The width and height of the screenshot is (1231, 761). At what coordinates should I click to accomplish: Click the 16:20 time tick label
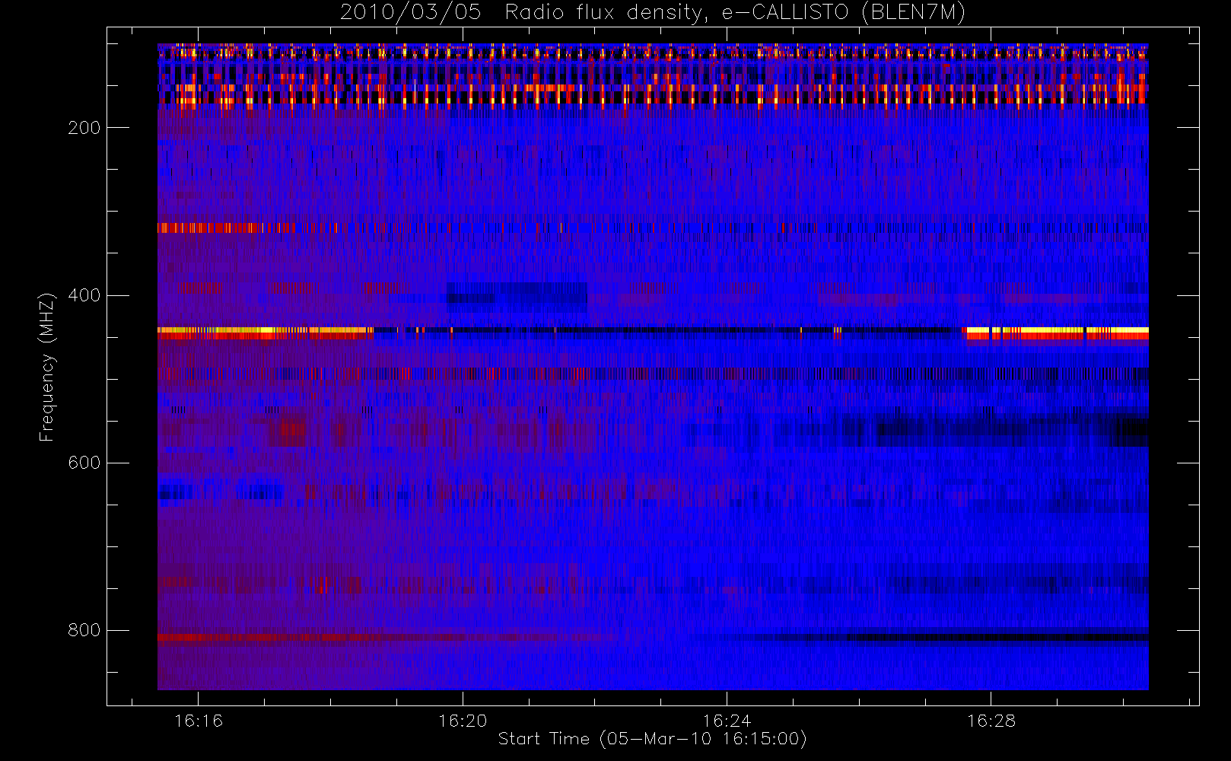pos(463,721)
